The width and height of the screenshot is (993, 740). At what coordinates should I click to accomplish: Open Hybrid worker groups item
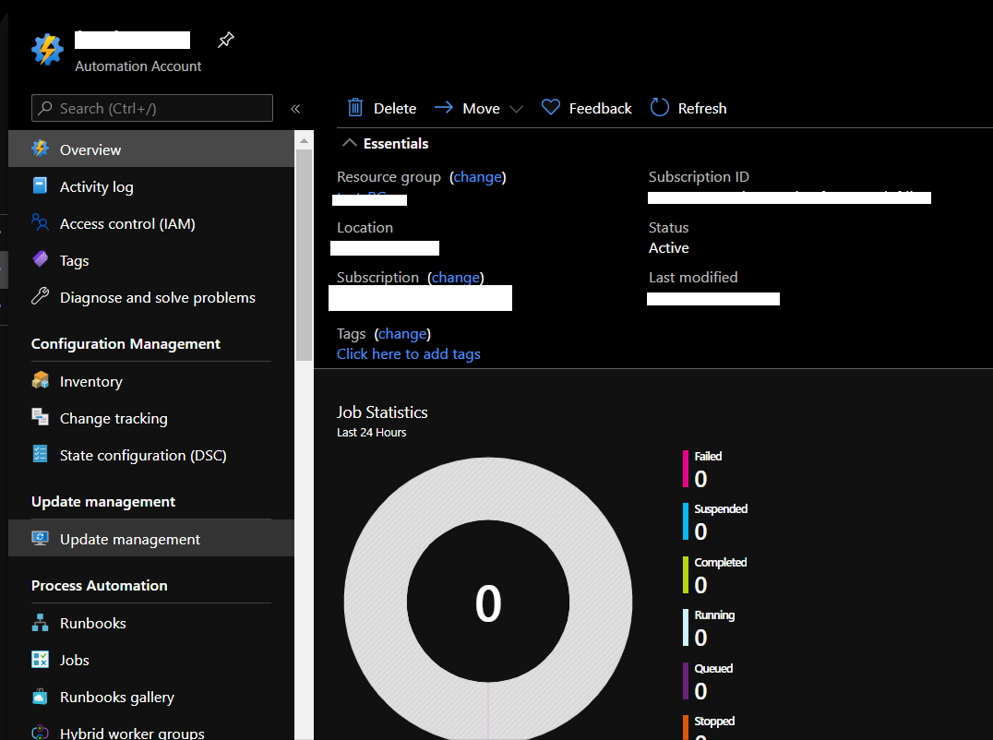151,732
